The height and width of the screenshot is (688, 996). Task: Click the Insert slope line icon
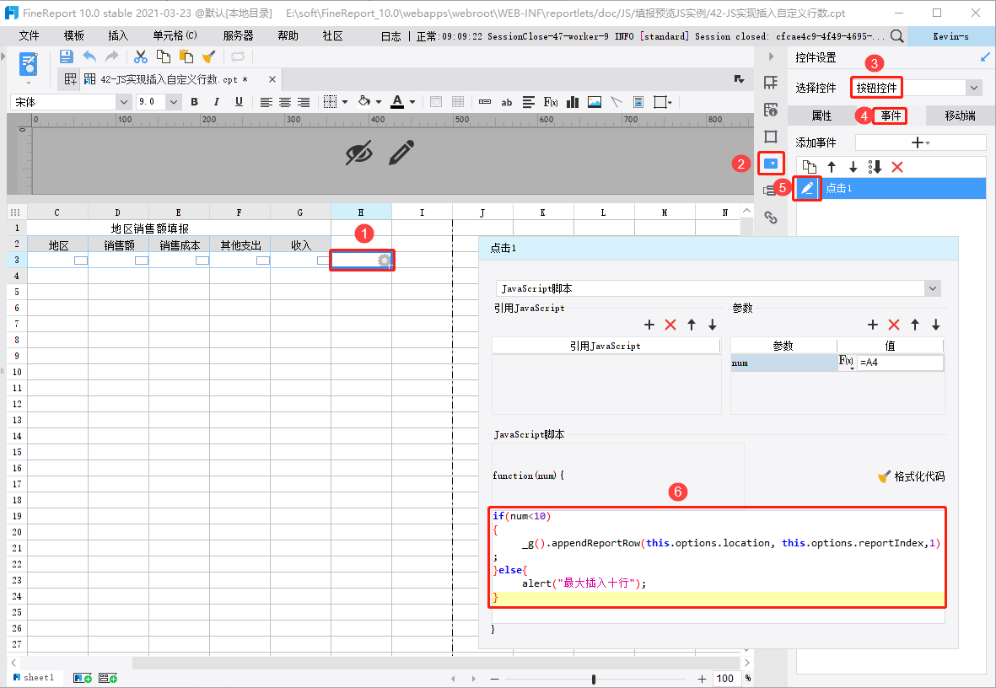tap(616, 102)
